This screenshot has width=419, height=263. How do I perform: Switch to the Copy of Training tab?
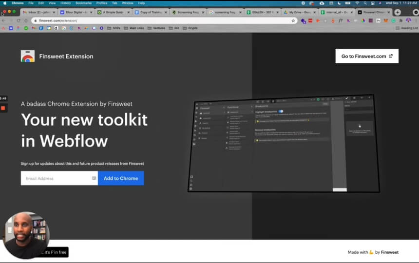tap(151, 12)
